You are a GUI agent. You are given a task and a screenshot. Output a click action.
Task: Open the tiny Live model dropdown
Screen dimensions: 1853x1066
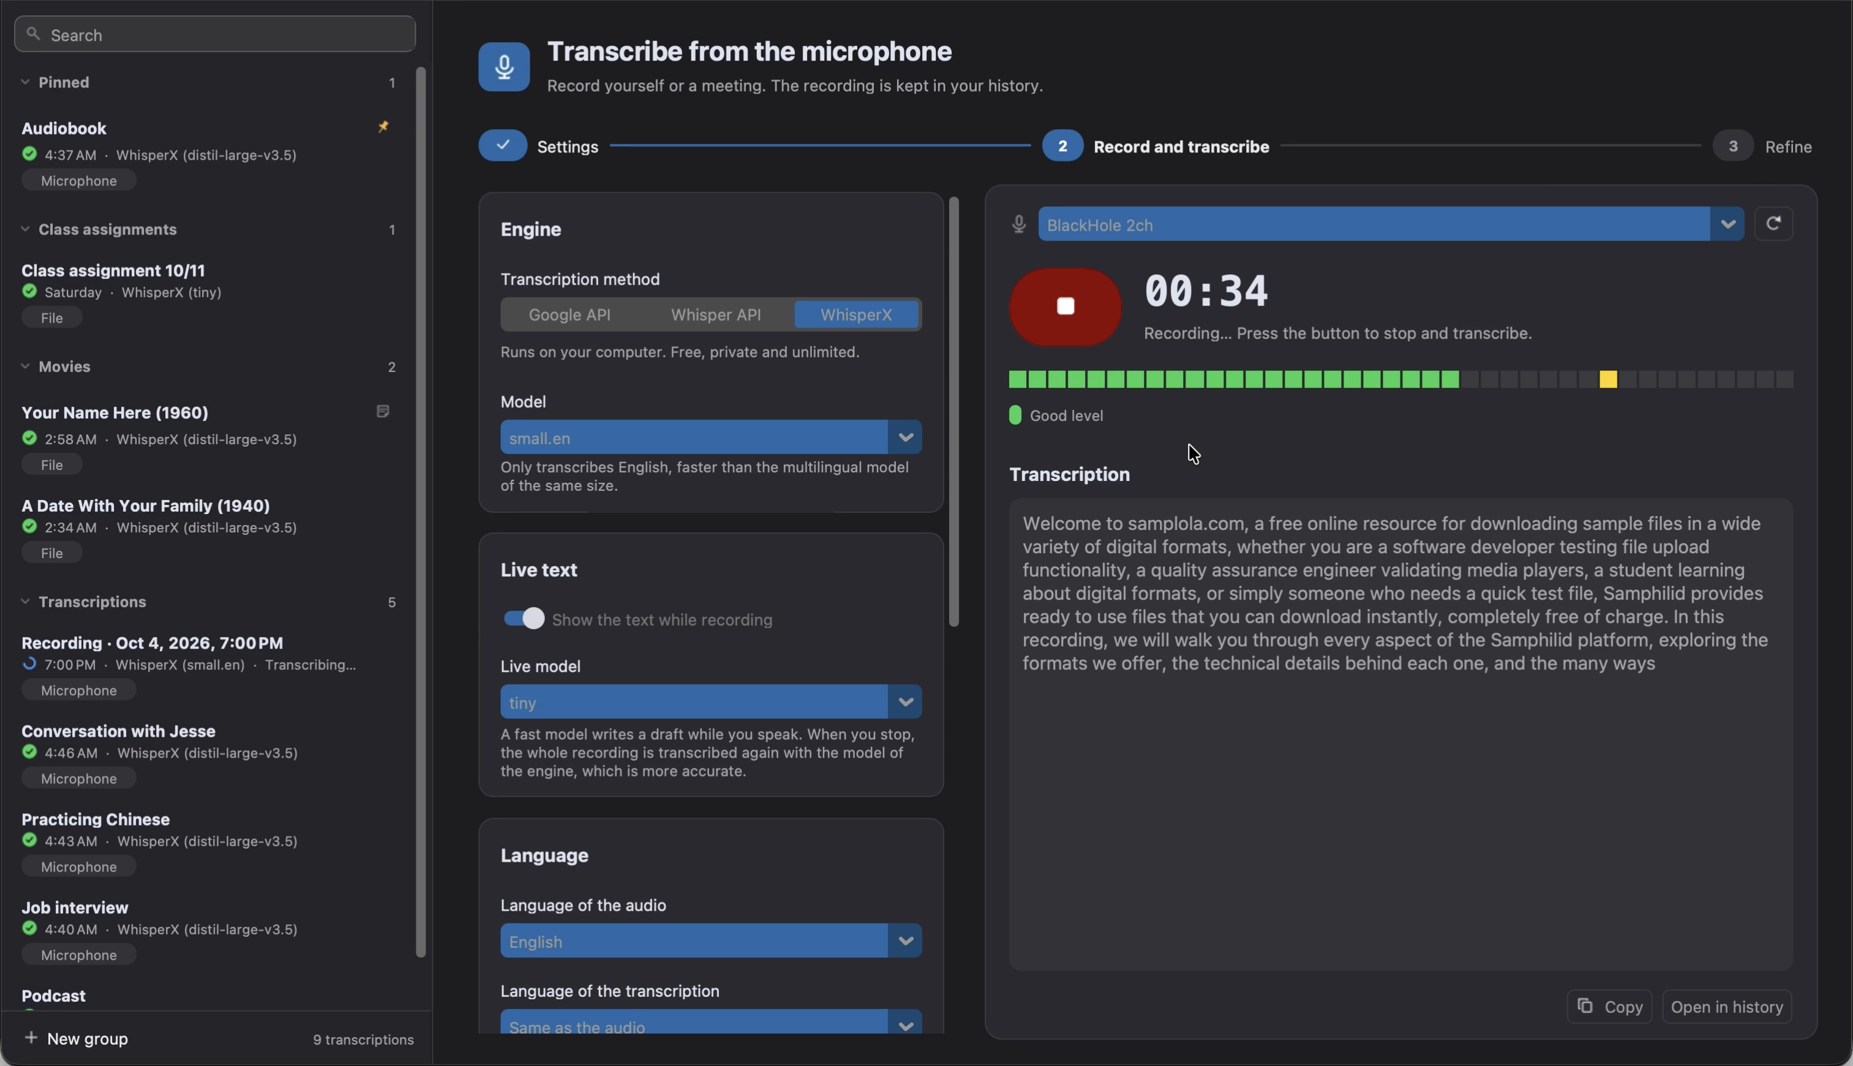(711, 702)
